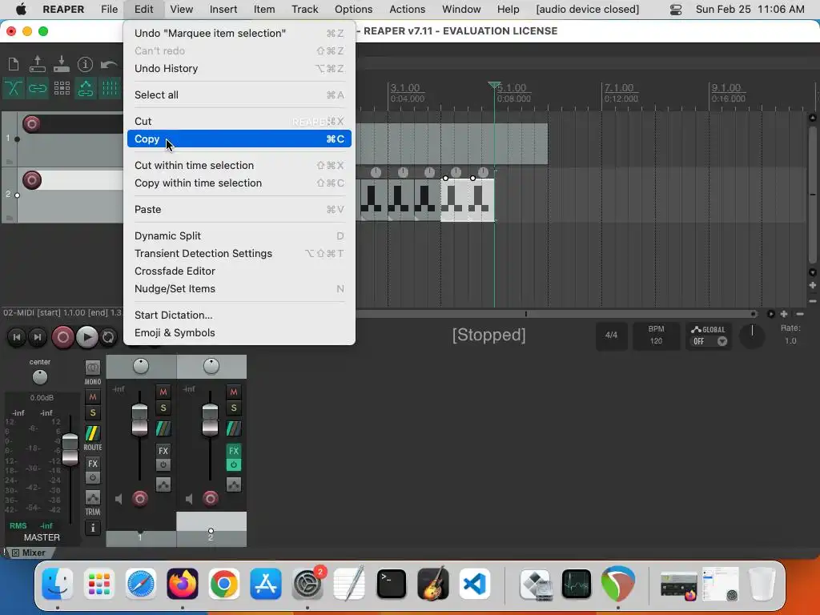Toggle ripple editing grid icon
The height and width of the screenshot is (615, 820).
[x=62, y=88]
